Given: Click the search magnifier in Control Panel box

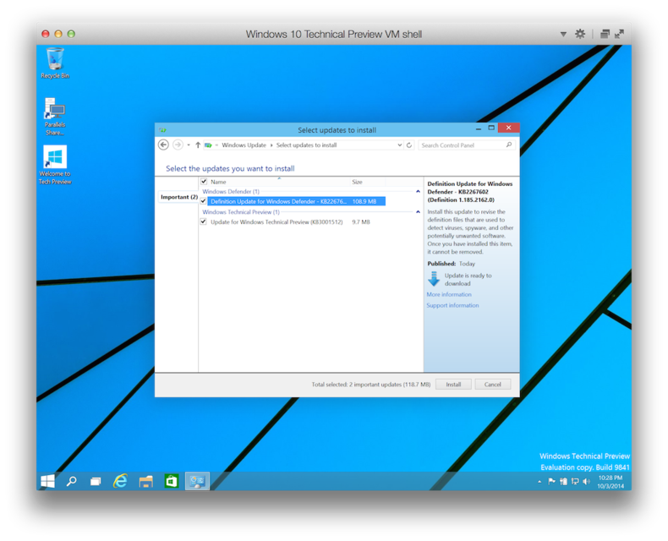Looking at the screenshot, I should coord(509,145).
